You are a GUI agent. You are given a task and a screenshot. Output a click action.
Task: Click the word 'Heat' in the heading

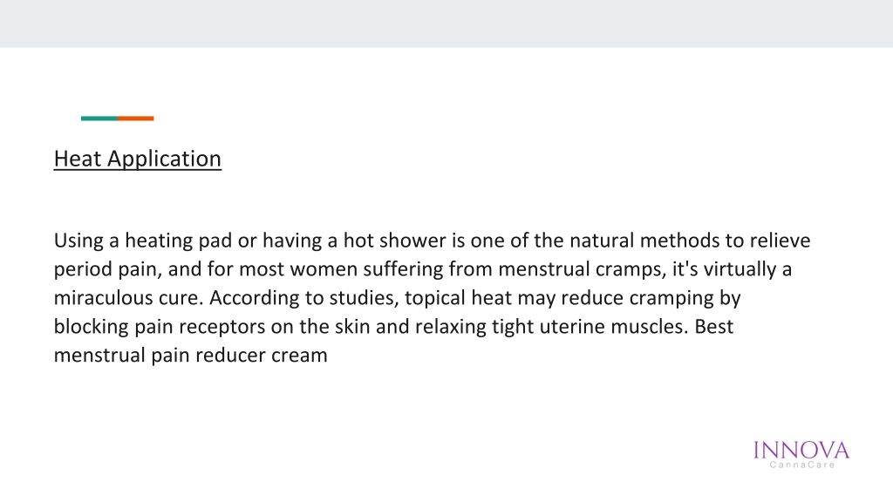[x=78, y=159]
